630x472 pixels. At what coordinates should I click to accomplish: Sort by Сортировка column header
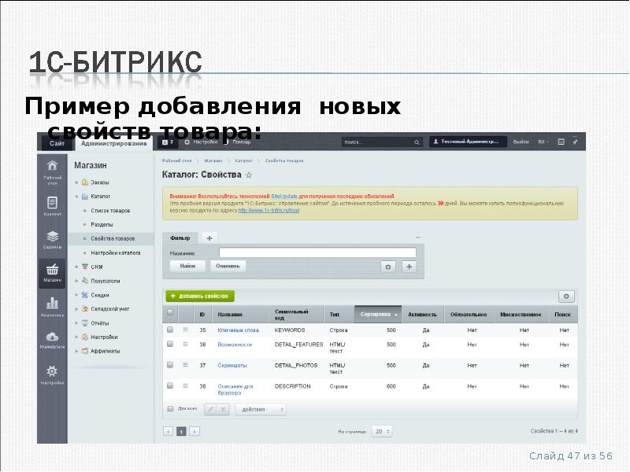click(378, 314)
